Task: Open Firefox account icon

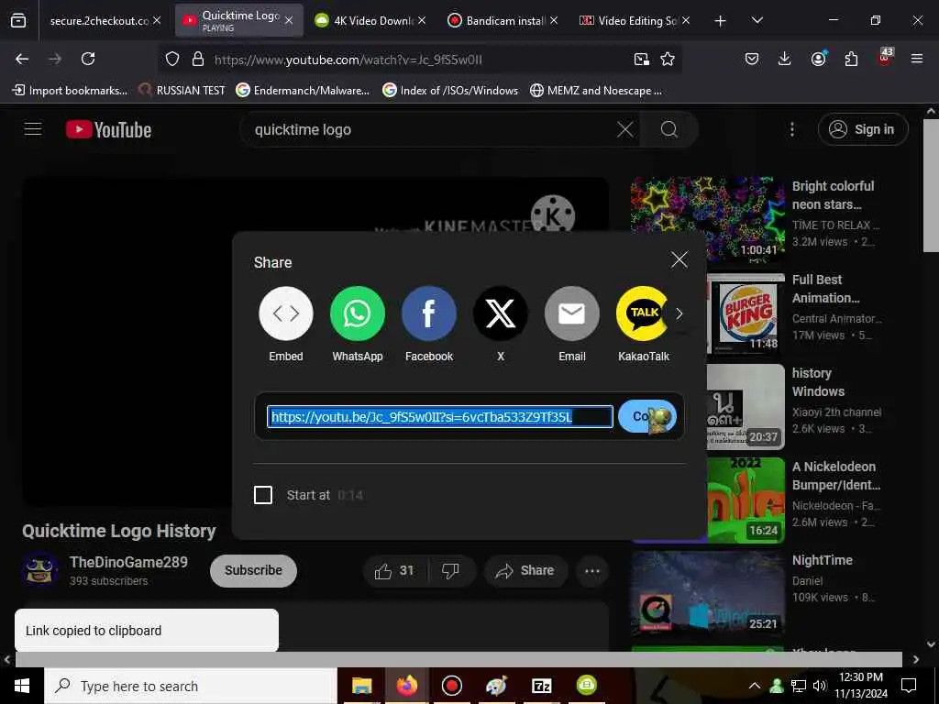Action: 818,59
